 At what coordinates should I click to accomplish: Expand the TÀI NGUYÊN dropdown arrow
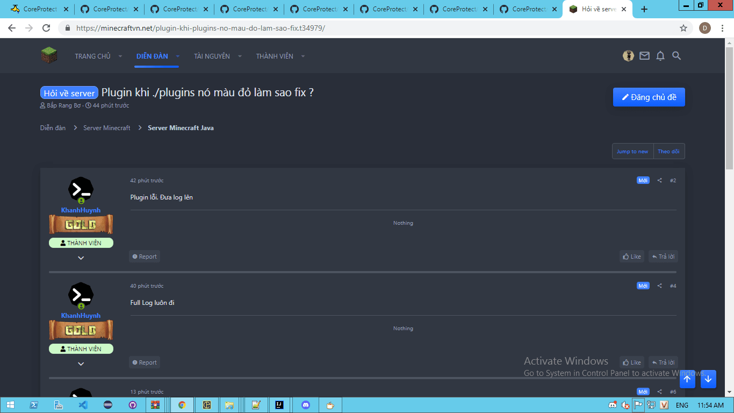point(240,56)
